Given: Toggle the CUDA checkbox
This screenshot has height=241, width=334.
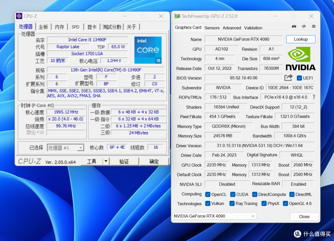Looking at the screenshot, I should point(233,194).
